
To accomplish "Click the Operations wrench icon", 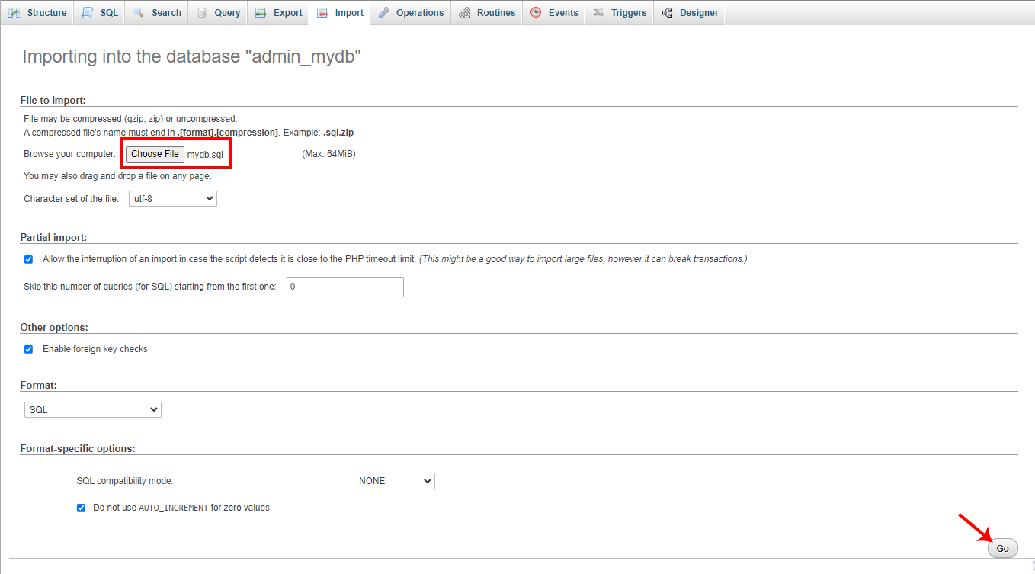I will point(383,13).
